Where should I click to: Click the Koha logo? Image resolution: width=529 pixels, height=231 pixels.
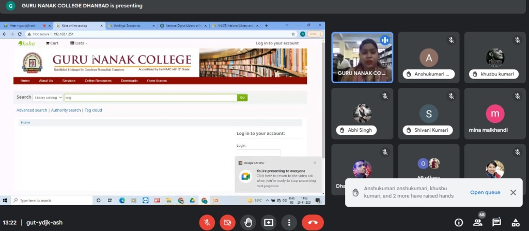[x=26, y=43]
